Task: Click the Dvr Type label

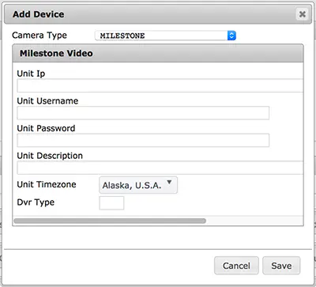Action: (36, 202)
